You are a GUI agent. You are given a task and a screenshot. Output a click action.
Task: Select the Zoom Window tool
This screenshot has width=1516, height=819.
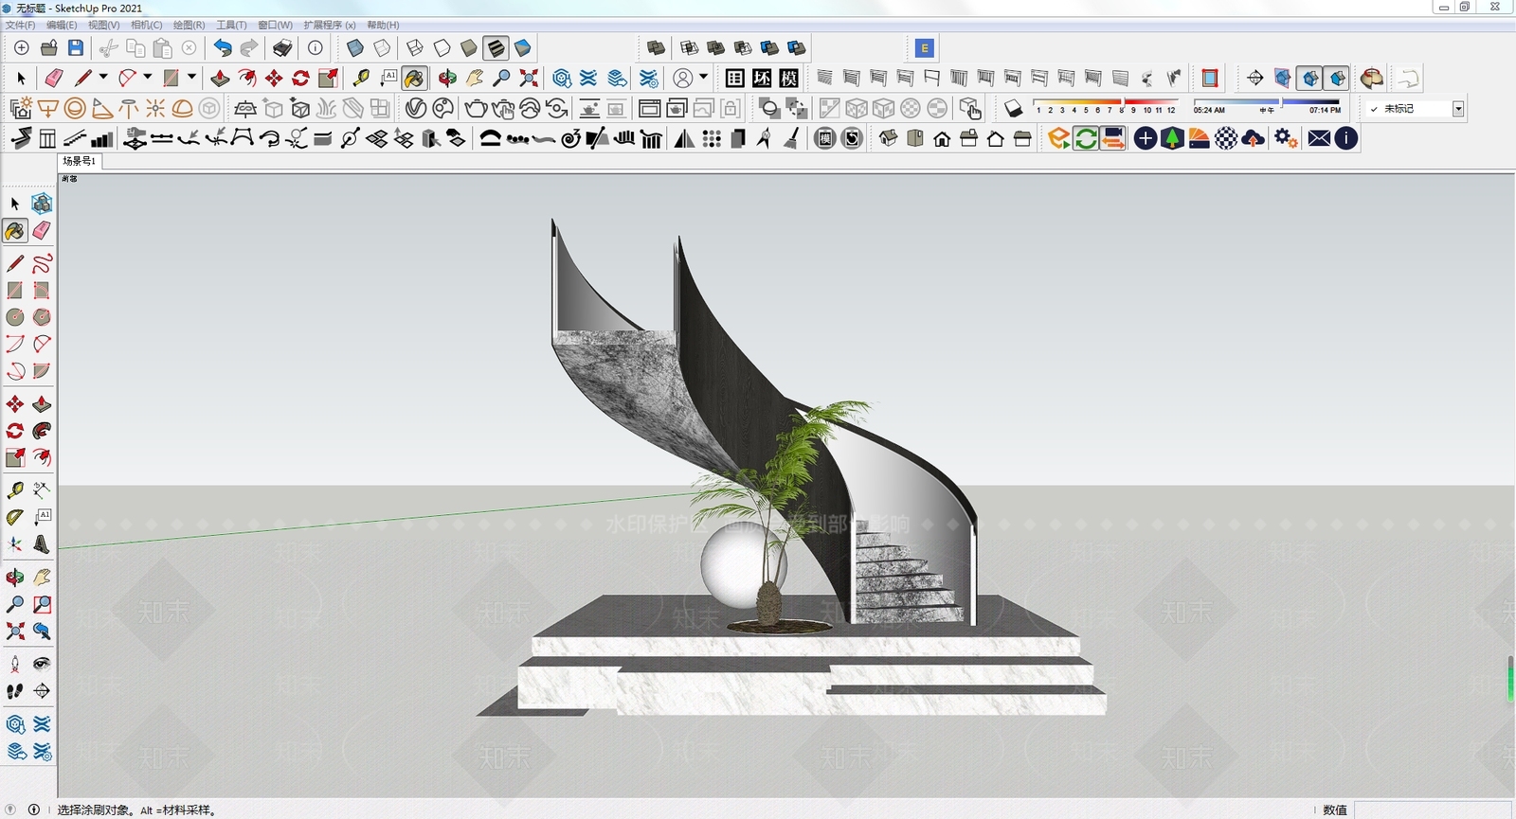point(42,604)
